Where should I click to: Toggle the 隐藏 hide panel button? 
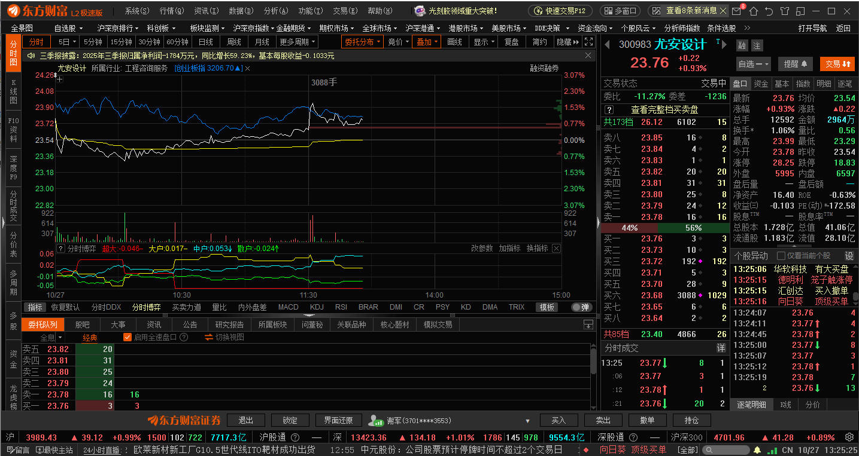(567, 42)
